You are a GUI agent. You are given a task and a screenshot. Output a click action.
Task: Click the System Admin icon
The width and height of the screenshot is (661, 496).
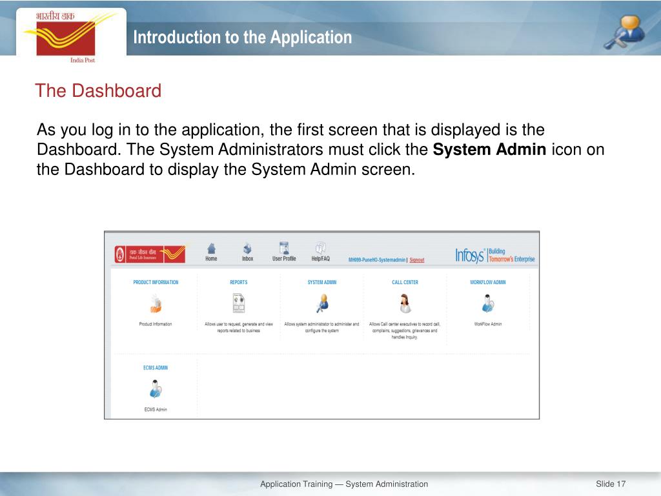click(323, 304)
